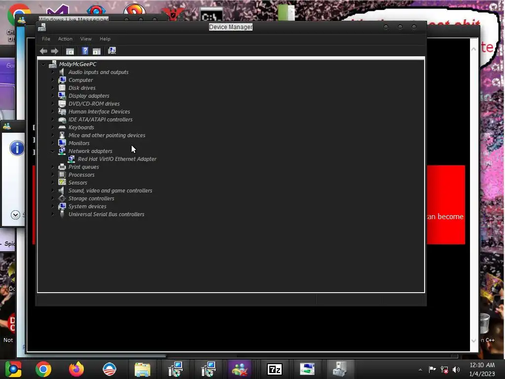Select the Keyboards icon in the tree
Image resolution: width=505 pixels, height=379 pixels.
point(62,127)
